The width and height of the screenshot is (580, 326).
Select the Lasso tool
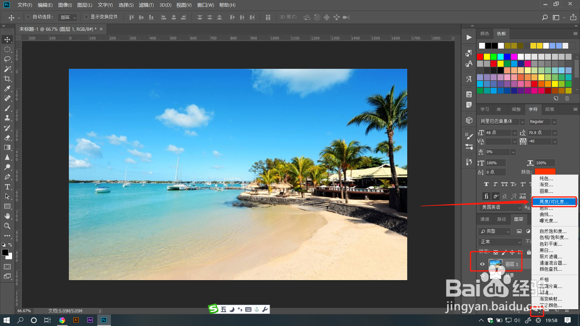(x=7, y=59)
